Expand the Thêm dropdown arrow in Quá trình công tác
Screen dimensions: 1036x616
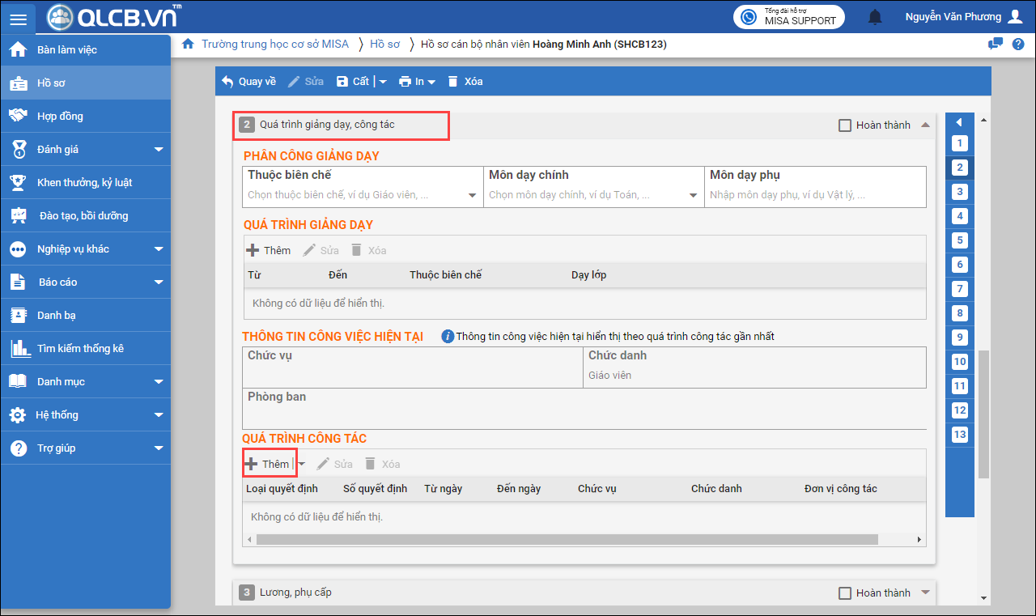(x=302, y=464)
